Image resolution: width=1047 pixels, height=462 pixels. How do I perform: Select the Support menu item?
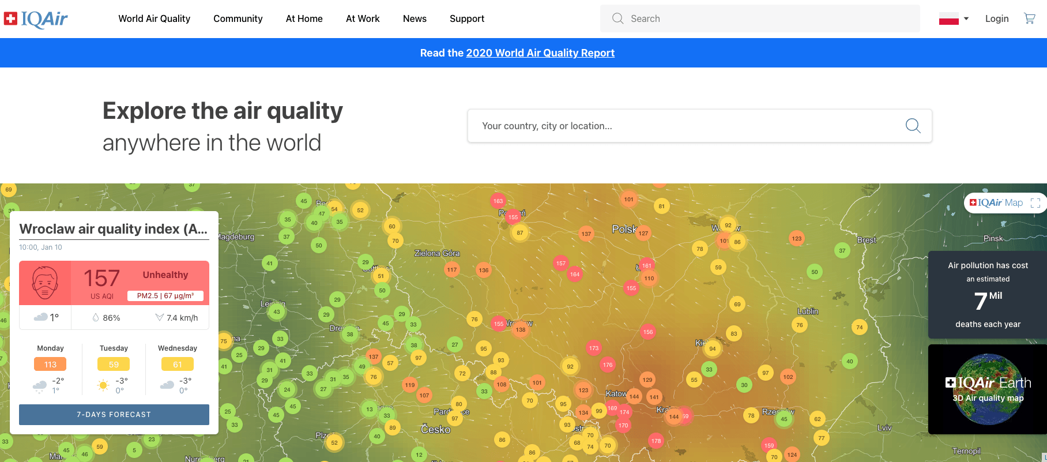pos(466,18)
